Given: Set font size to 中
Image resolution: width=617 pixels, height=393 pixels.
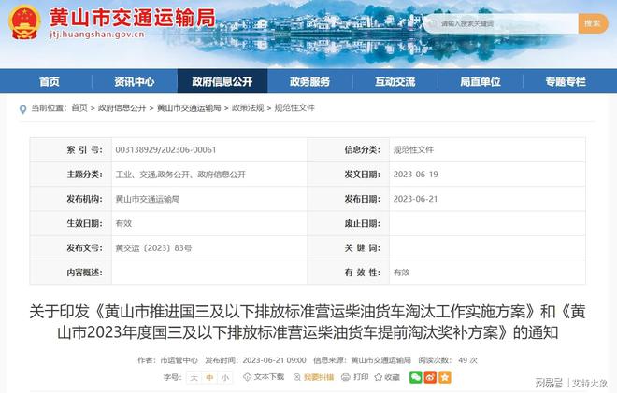Looking at the screenshot, I should [209, 377].
